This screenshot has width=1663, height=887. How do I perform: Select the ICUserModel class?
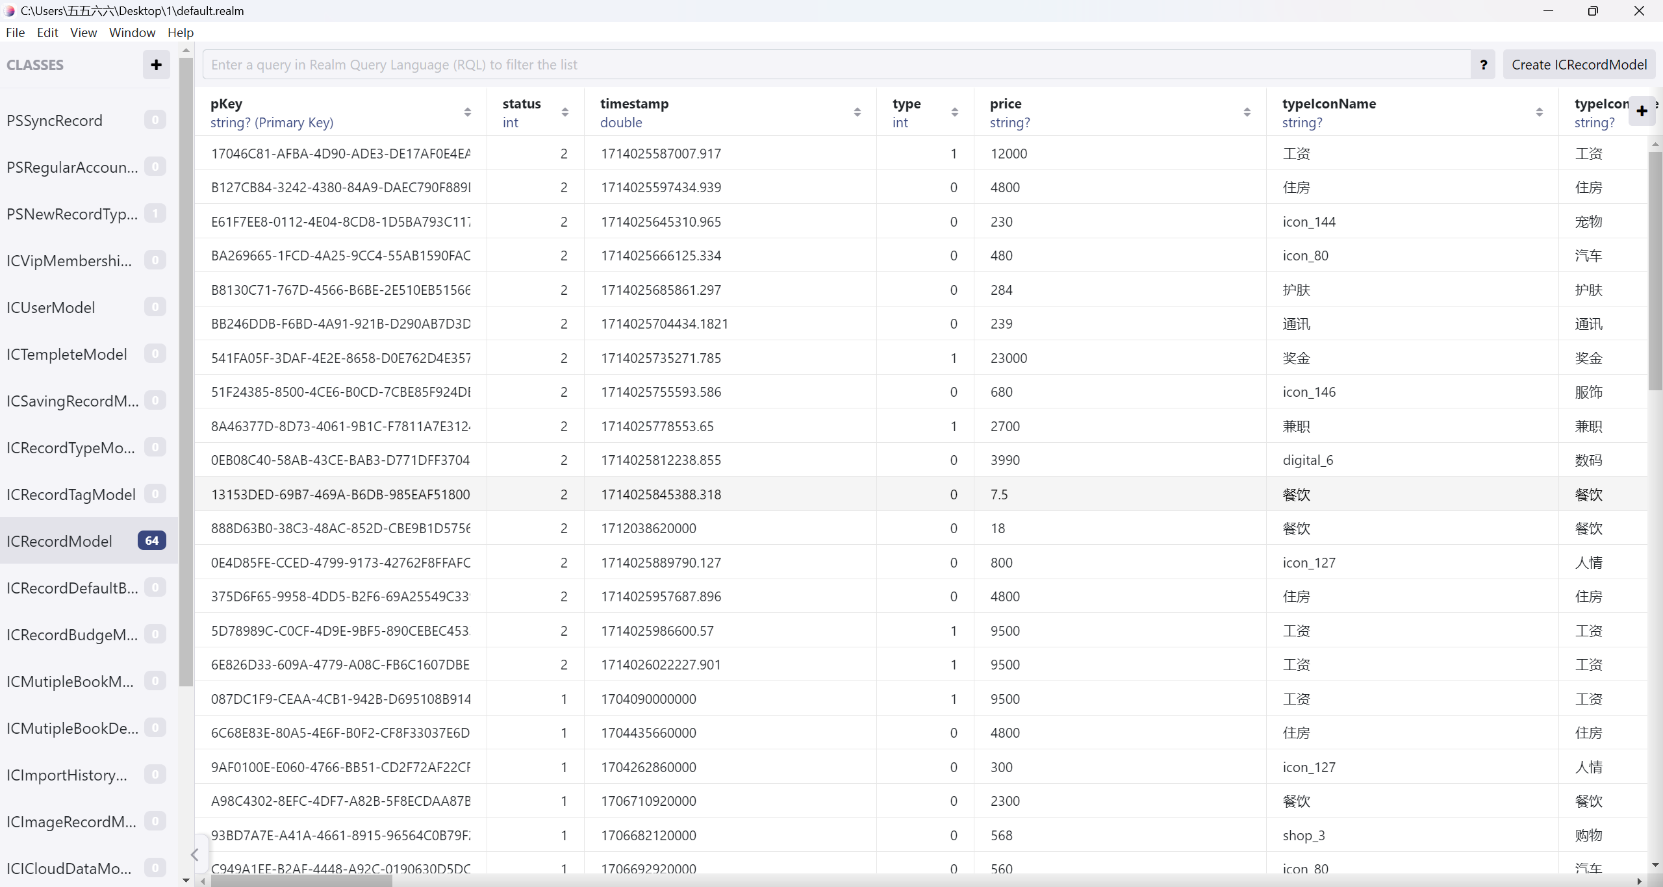[x=51, y=308]
